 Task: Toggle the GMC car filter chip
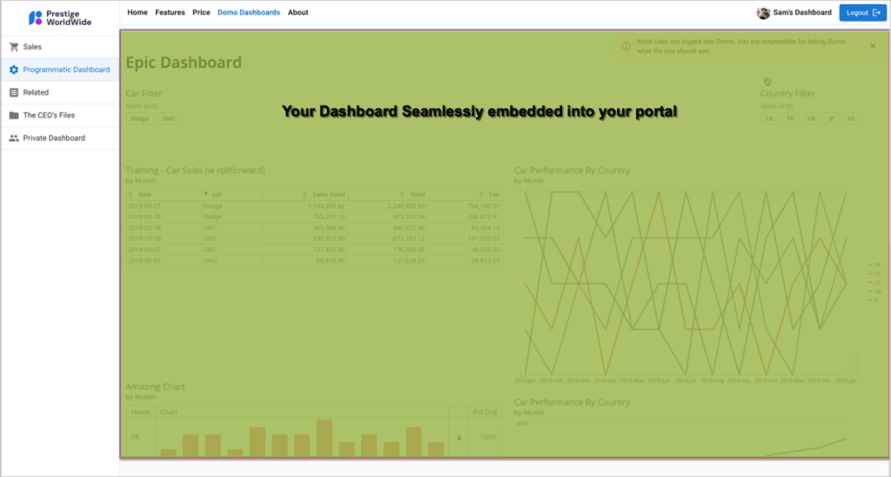coord(169,118)
